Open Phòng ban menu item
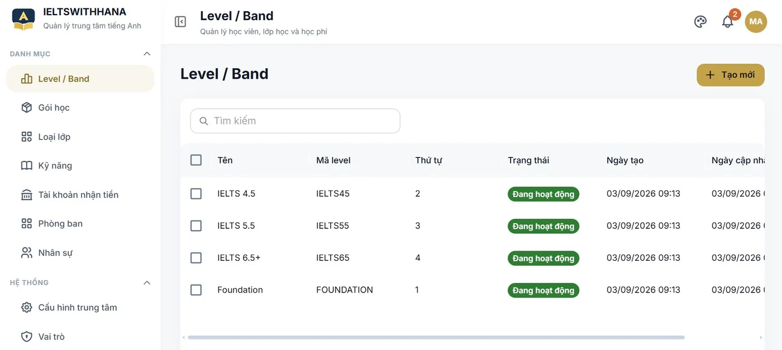 click(80, 224)
